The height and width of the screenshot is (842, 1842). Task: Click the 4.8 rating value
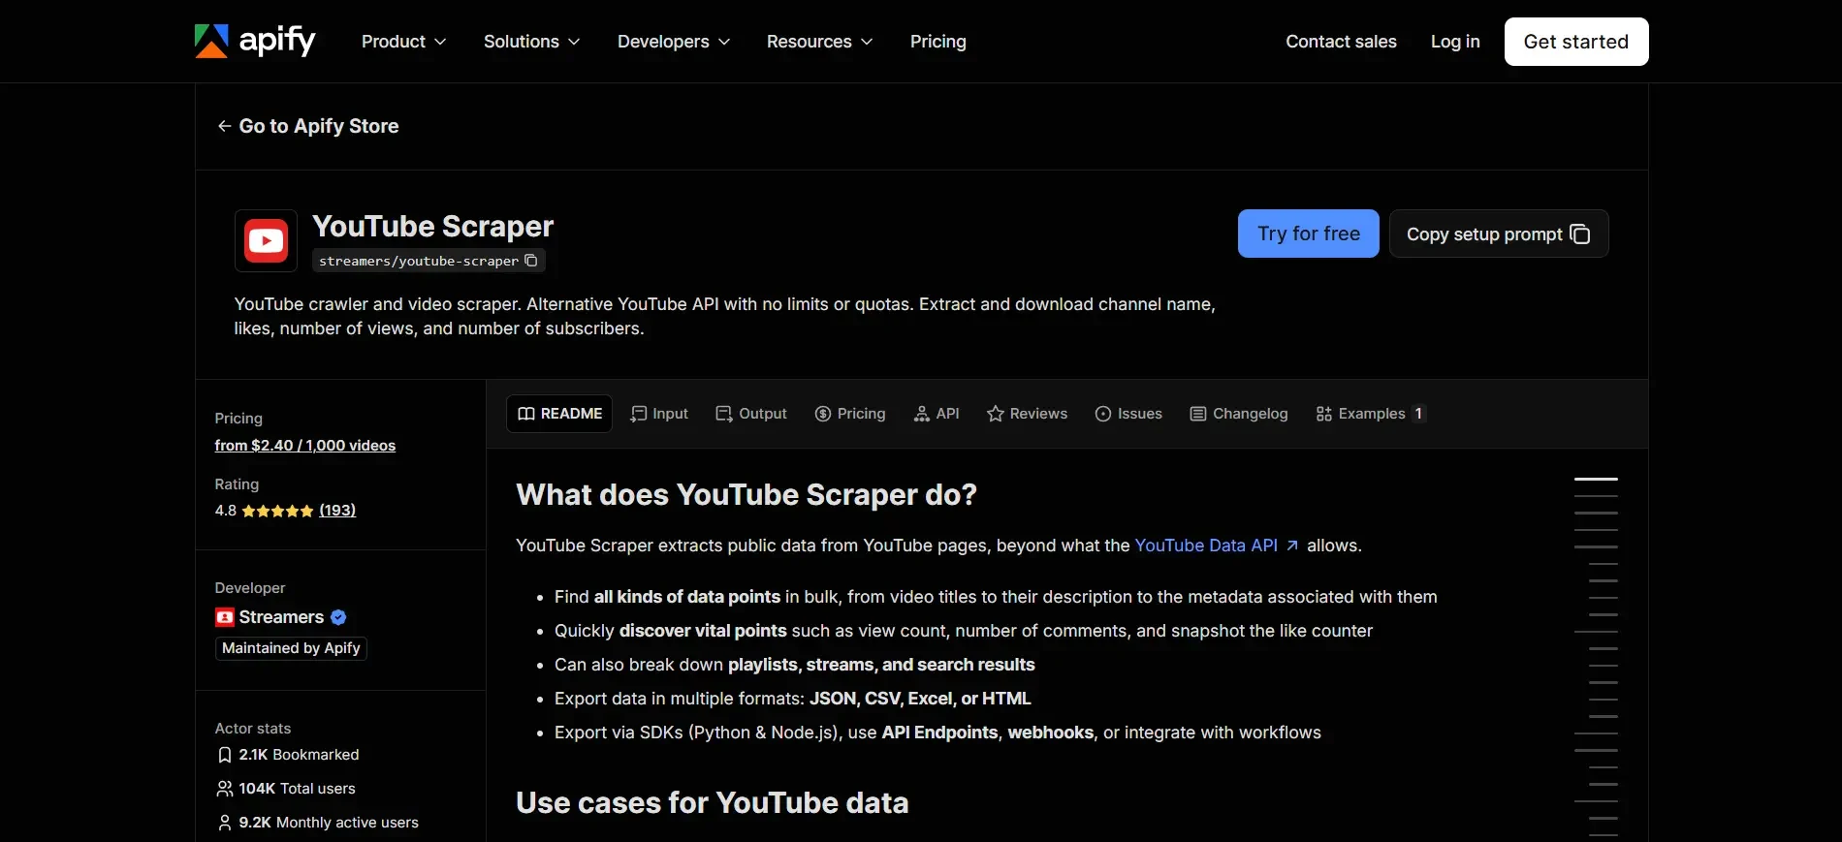coord(226,511)
